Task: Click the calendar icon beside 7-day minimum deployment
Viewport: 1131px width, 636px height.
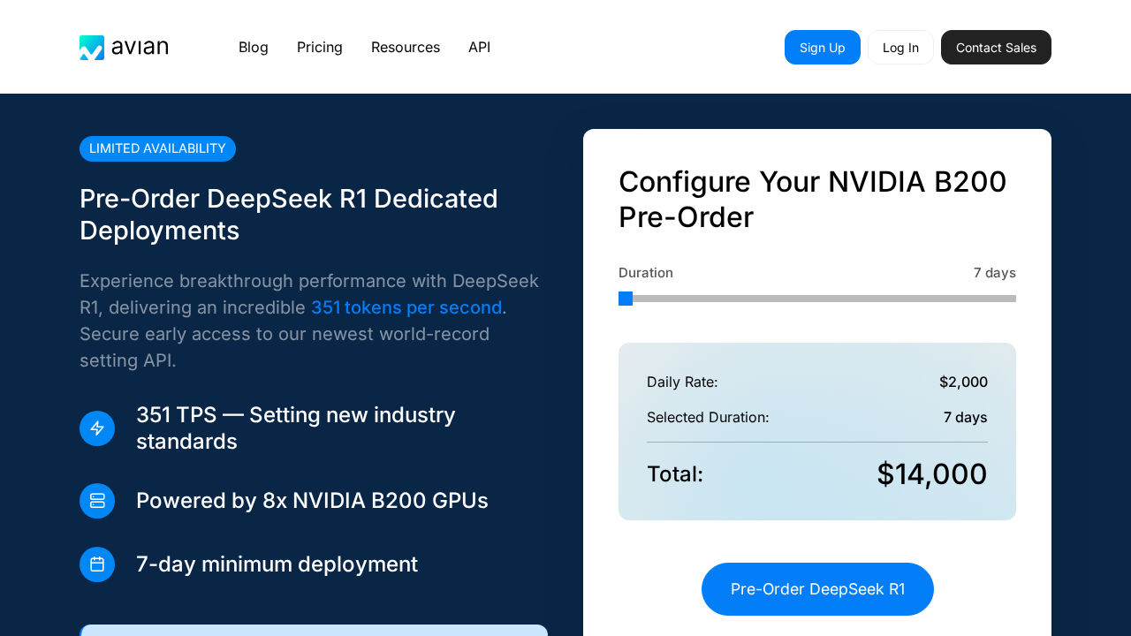Action: pyautogui.click(x=97, y=564)
